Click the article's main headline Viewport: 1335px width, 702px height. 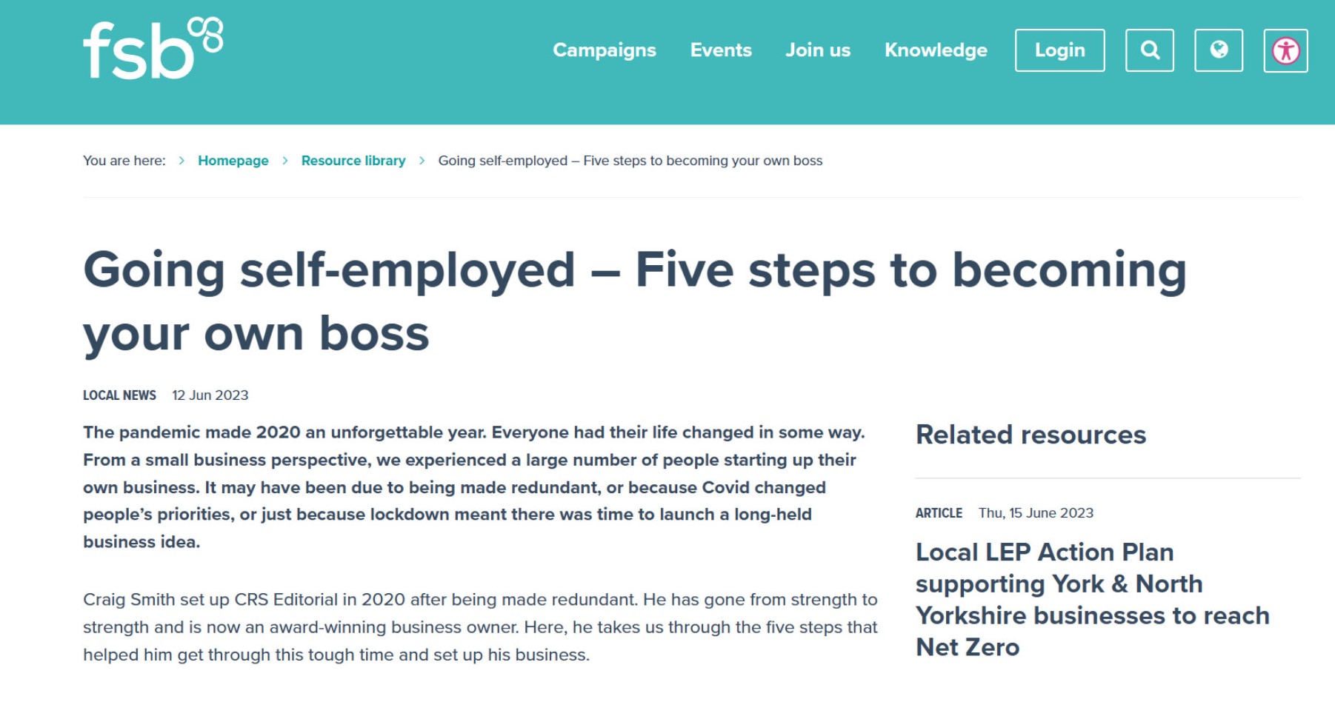(635, 301)
